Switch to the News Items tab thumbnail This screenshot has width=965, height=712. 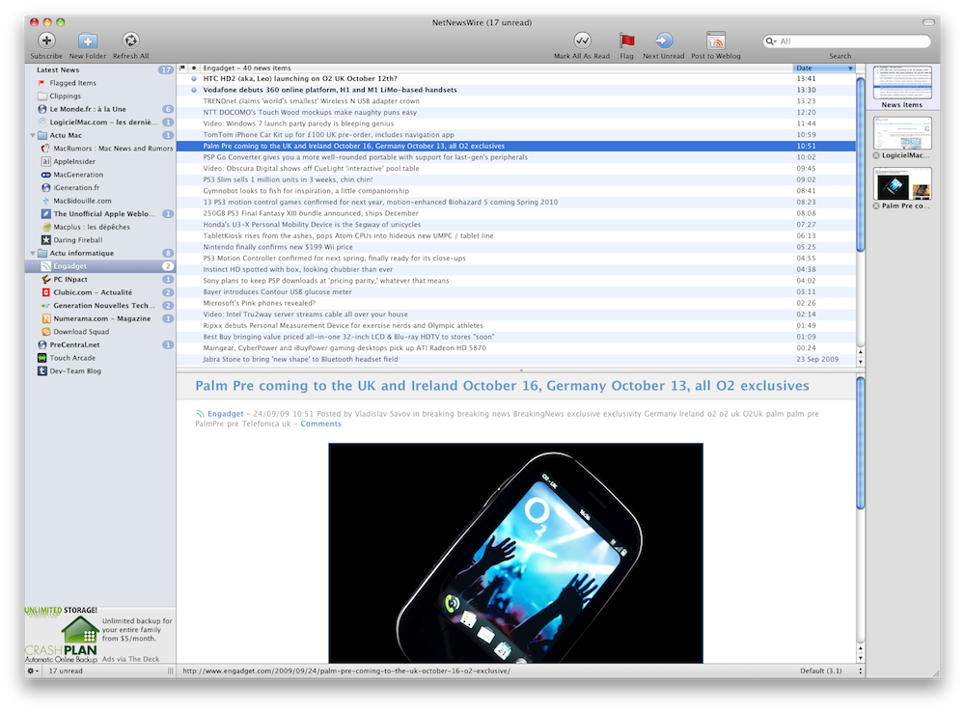(902, 82)
